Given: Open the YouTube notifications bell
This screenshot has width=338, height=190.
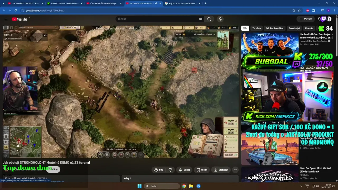Looking at the screenshot, I should pos(319,19).
